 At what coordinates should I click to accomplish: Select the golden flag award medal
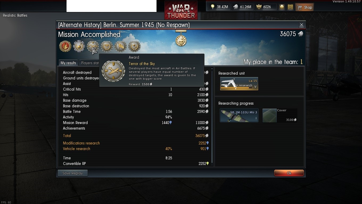click(x=121, y=46)
